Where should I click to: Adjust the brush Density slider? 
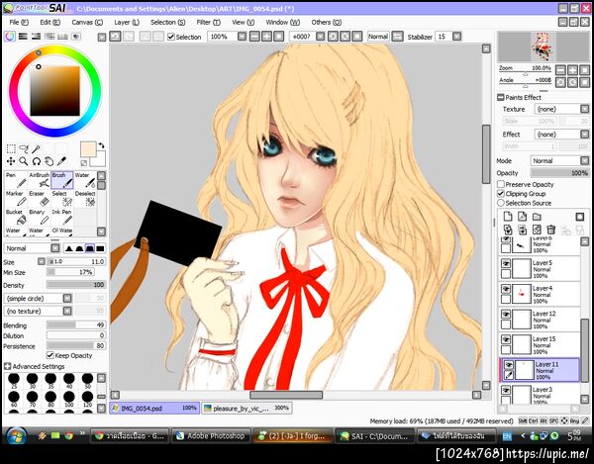[x=76, y=285]
